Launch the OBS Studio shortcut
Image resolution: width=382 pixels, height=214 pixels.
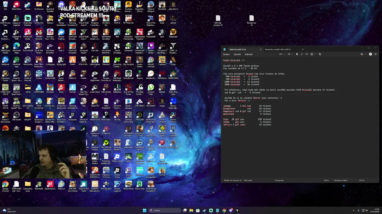click(x=16, y=117)
